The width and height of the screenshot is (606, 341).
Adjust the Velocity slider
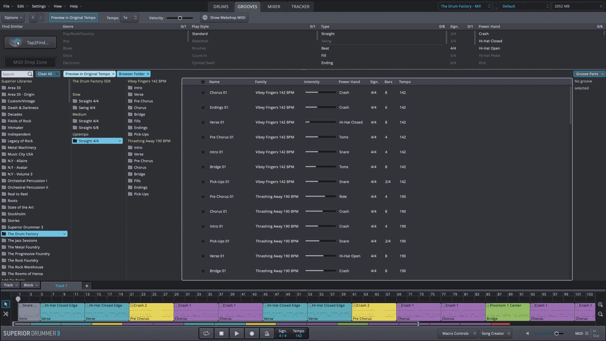pos(180,18)
